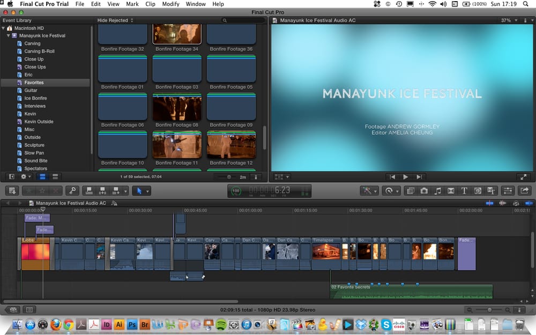Click the Append clip to storyline button

click(116, 191)
